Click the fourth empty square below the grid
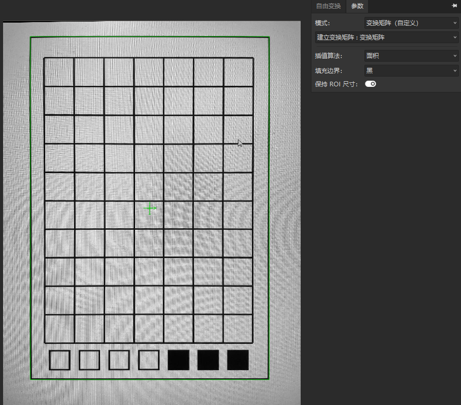Screen dimensions: 461x405 pyautogui.click(x=149, y=360)
